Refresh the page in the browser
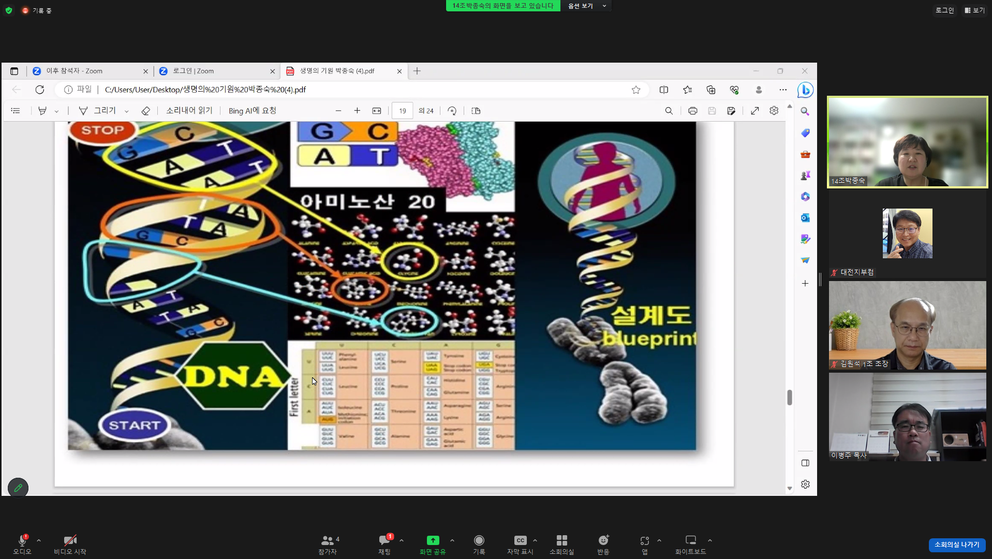 40,90
